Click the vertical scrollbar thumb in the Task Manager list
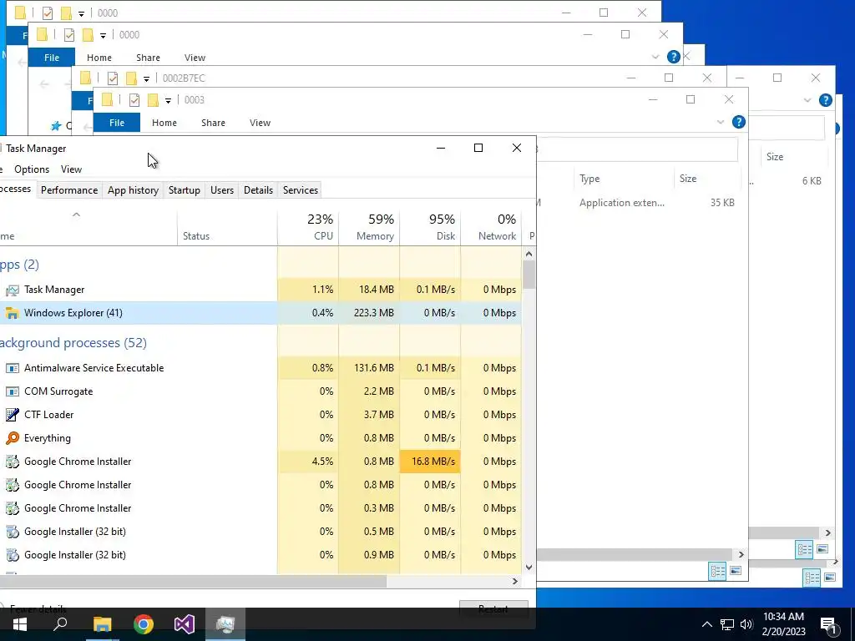The height and width of the screenshot is (641, 855). click(x=529, y=275)
